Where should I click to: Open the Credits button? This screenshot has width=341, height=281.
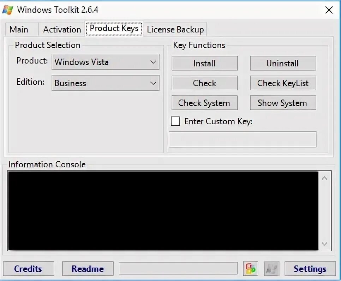pos(29,269)
